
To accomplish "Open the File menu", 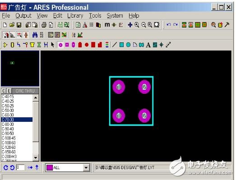I will point(6,16).
